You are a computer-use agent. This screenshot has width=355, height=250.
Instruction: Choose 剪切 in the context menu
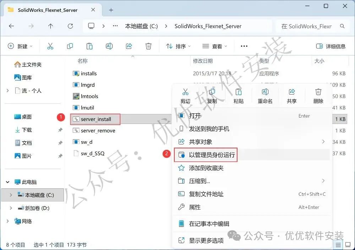tap(185, 96)
